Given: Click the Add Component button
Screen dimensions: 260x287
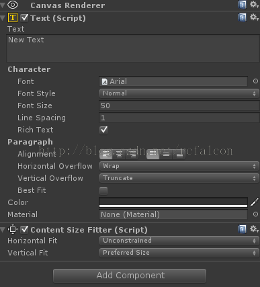Looking at the screenshot, I should tap(130, 276).
